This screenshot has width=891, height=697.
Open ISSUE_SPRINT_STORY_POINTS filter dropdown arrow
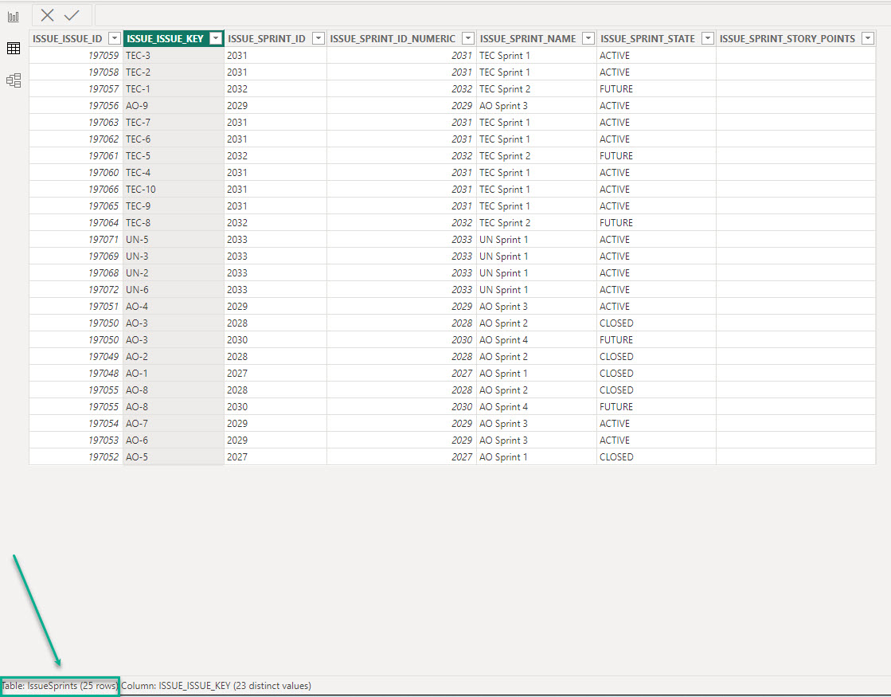[x=867, y=38]
